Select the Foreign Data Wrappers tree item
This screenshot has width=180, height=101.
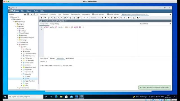pyautogui.click(x=27, y=38)
